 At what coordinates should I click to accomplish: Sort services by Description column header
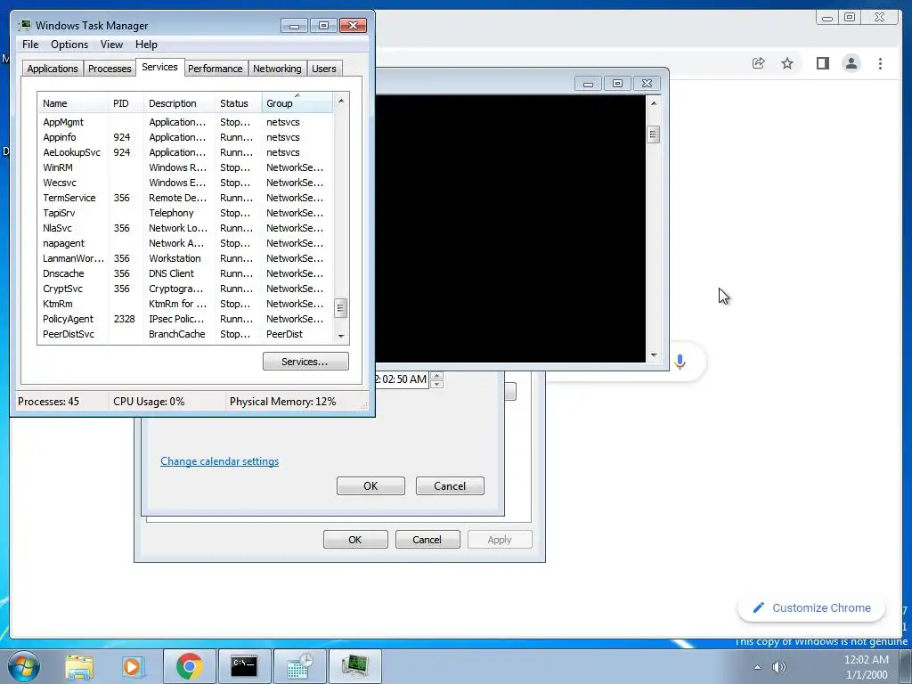click(179, 103)
